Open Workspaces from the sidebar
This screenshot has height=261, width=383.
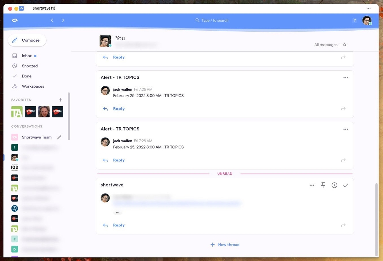pyautogui.click(x=33, y=86)
